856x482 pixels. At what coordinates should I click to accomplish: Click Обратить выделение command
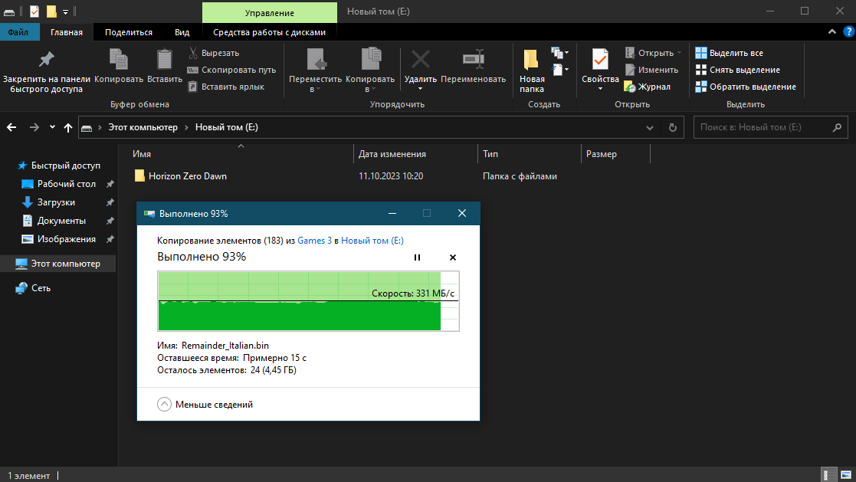[745, 87]
